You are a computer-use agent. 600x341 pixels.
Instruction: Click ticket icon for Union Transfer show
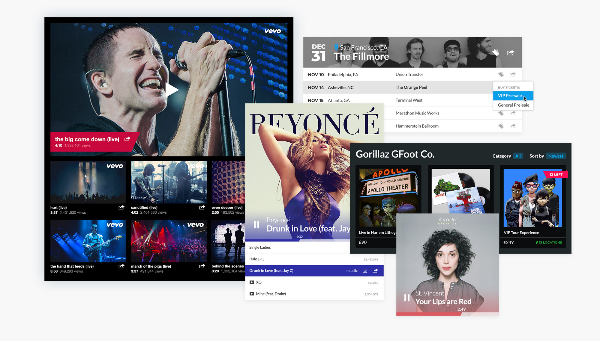click(501, 74)
